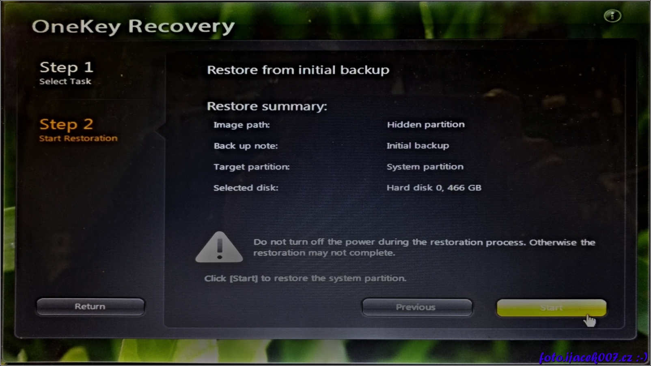
Task: Go back with the Previous button
Action: 417,307
